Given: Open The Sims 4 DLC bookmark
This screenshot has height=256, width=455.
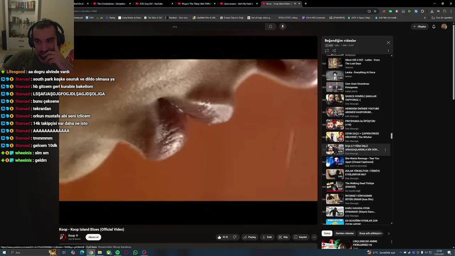Looking at the screenshot, I should coord(153,17).
